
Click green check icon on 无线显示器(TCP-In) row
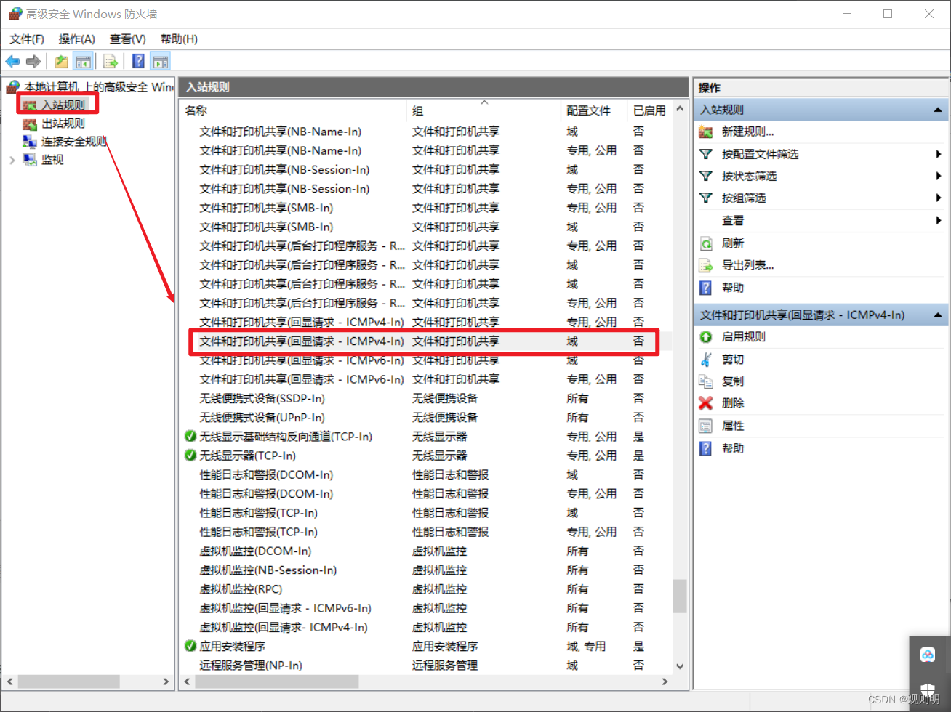click(190, 456)
